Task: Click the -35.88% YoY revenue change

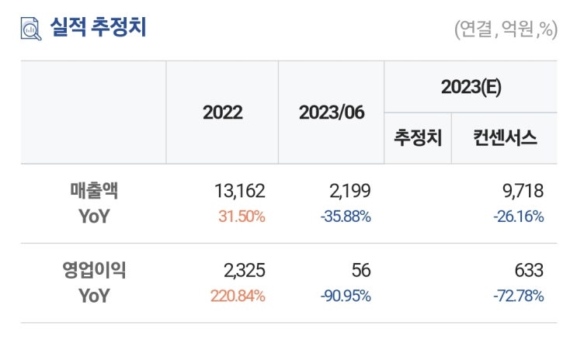Action: point(346,217)
